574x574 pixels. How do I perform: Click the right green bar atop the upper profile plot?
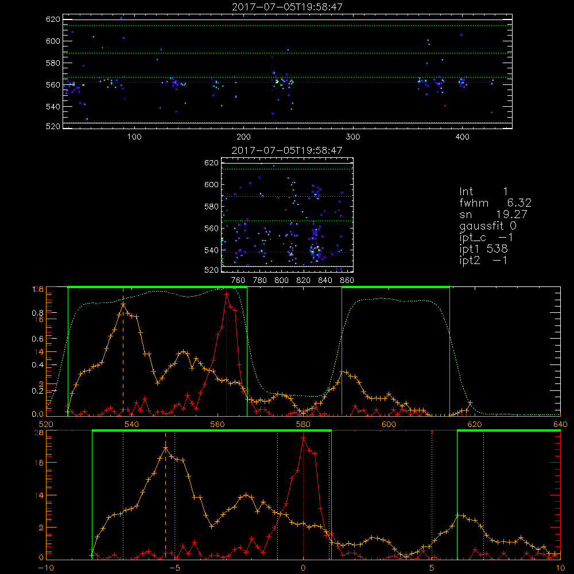pos(395,287)
